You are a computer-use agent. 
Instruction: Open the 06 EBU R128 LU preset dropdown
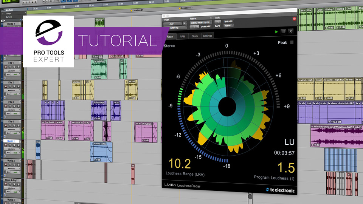[201, 23]
